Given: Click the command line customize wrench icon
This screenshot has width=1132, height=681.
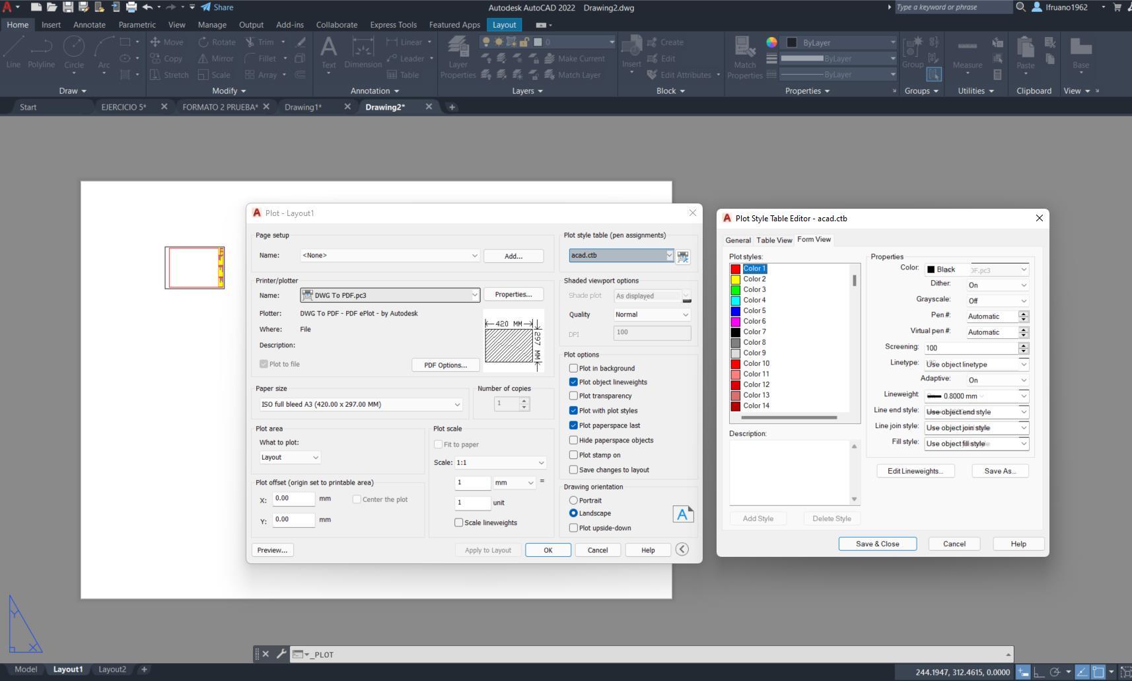Looking at the screenshot, I should [281, 654].
